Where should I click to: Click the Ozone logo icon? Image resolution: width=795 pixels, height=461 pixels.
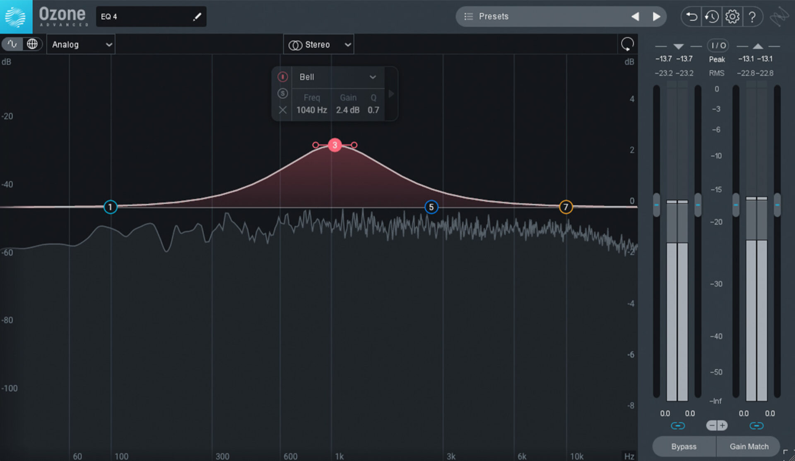tap(16, 17)
